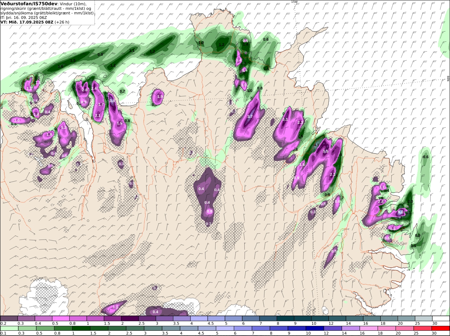Click the 3.8 snowfall value on the map
The height and width of the screenshot is (336, 450).
click(x=112, y=101)
